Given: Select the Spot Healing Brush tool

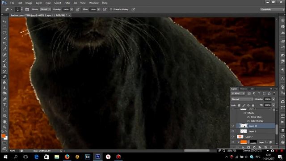Looking at the screenshot, I should [x=4, y=55].
